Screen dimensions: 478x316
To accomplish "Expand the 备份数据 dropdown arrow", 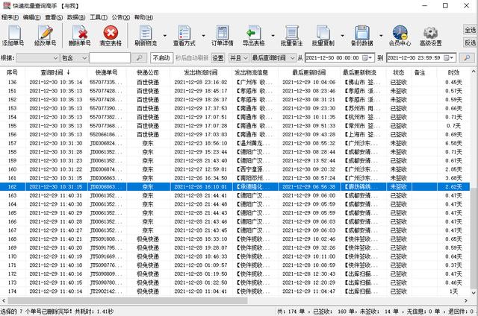I will pyautogui.click(x=381, y=36).
